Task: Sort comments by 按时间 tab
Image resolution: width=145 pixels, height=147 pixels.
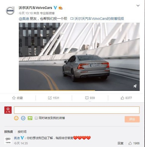Action: pyautogui.click(x=22, y=132)
